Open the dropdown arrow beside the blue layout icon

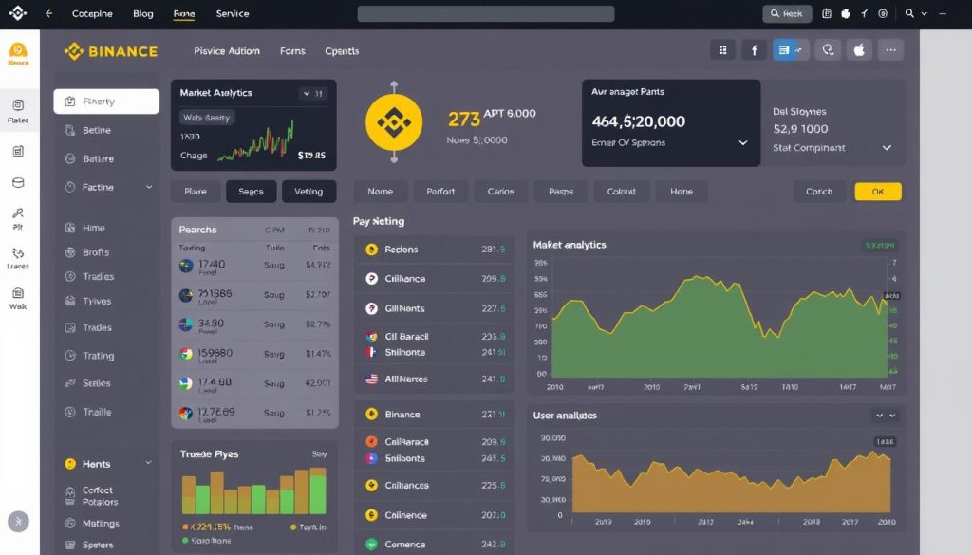point(799,50)
